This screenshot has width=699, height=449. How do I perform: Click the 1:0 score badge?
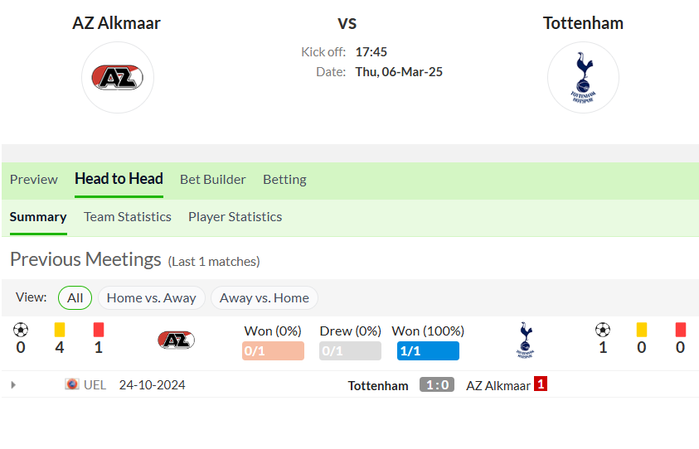[x=437, y=385]
